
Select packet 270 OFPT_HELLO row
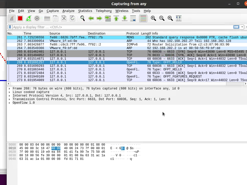click(x=127, y=69)
